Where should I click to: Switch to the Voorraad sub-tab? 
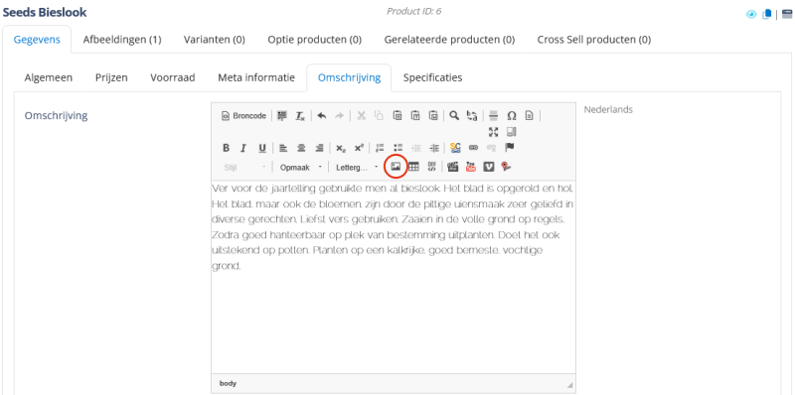click(173, 78)
